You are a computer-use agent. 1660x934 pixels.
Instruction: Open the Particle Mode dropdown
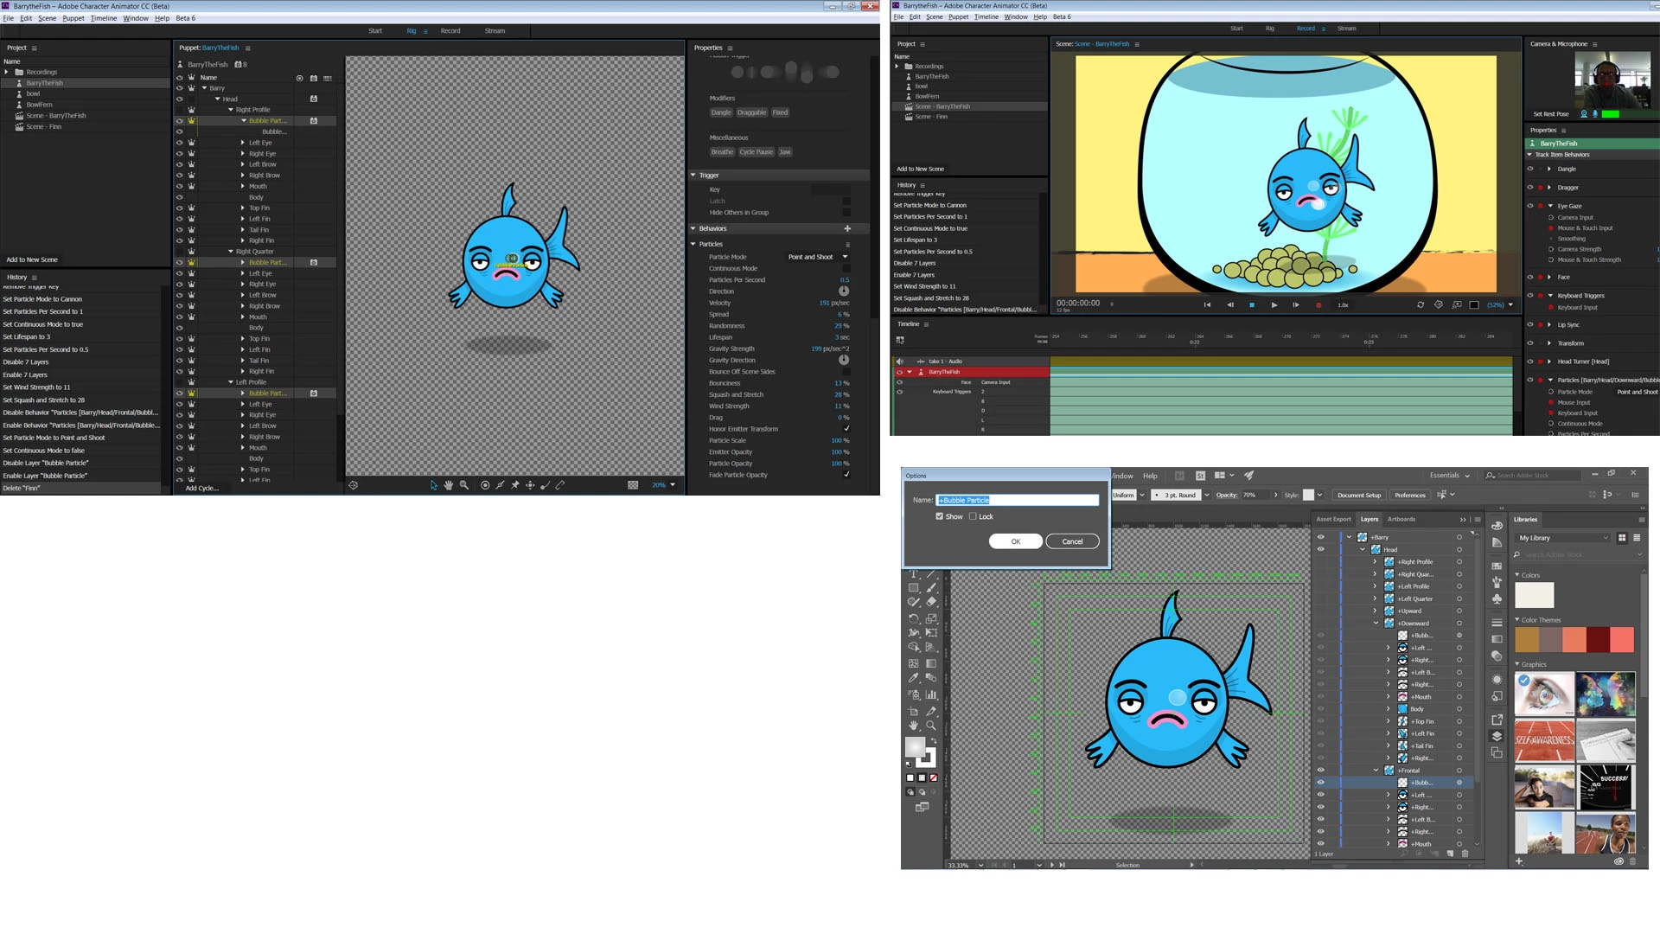pos(818,257)
